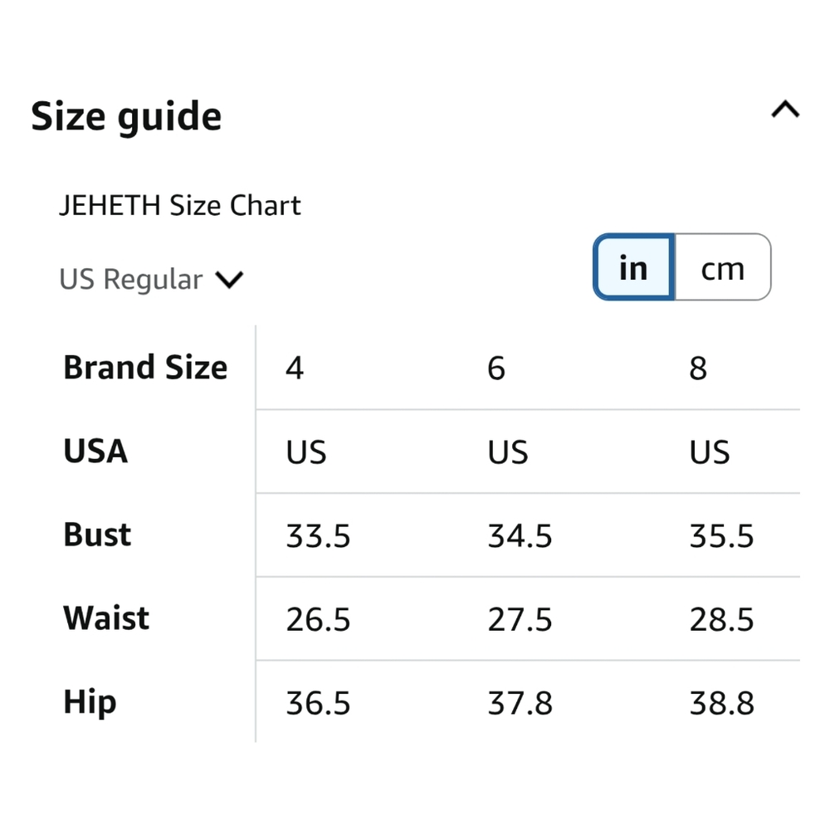Click hip value 38.8
The height and width of the screenshot is (830, 830).
pos(721,704)
